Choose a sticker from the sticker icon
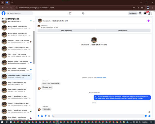155x124 pixels. click(46, 116)
